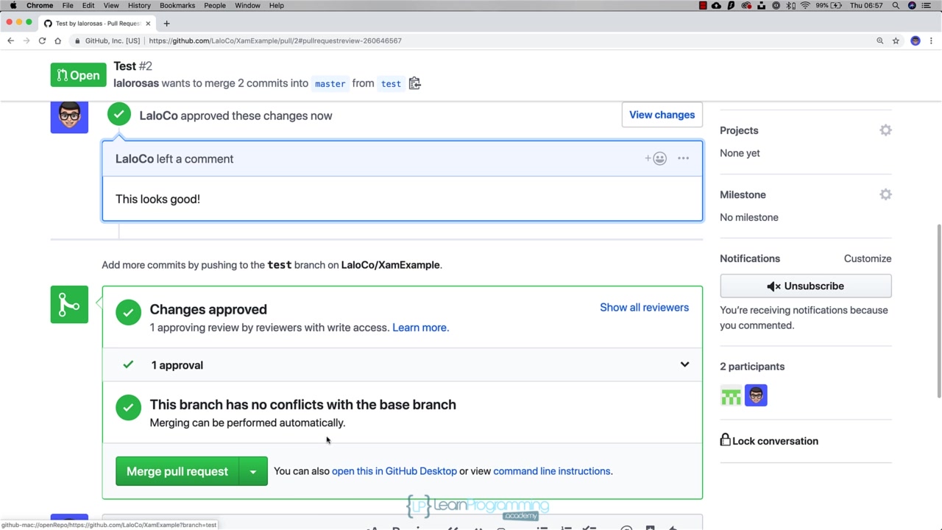Click the Bluetooth status icon
Viewport: 942px width, 530px height.
coord(791,5)
